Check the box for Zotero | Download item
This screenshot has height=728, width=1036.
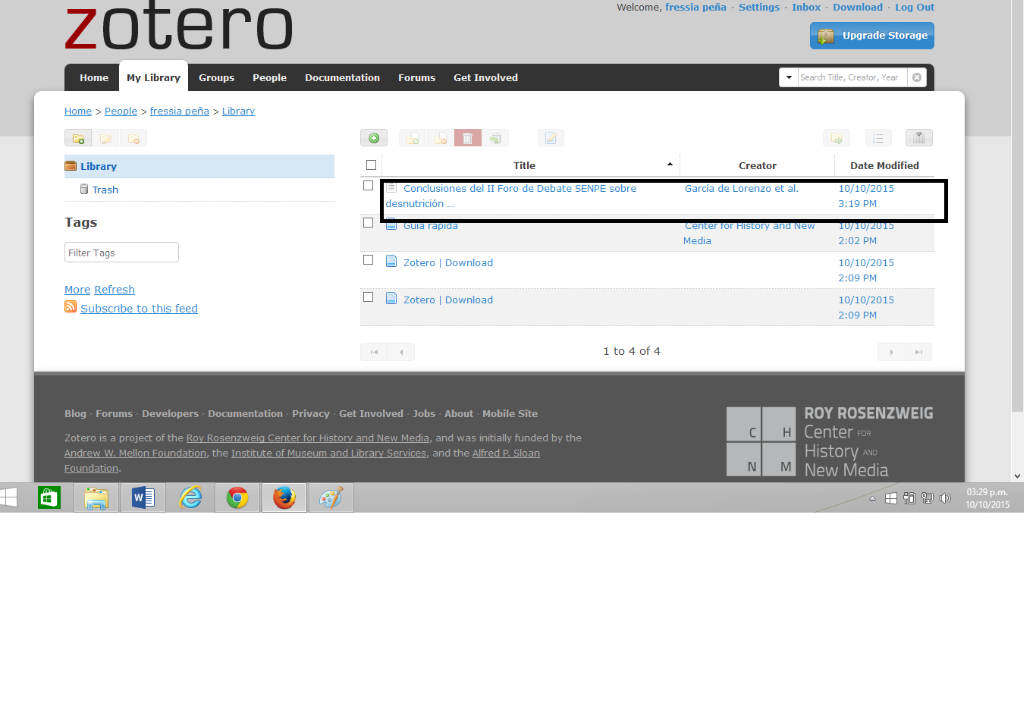(x=369, y=259)
